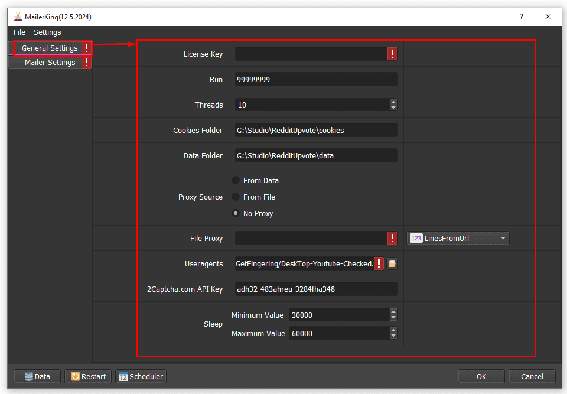The image size is (567, 394).
Task: Confirm with the OK button
Action: pyautogui.click(x=481, y=376)
